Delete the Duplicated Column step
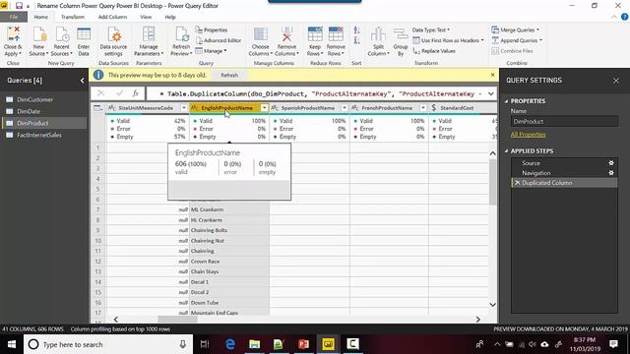Image resolution: width=630 pixels, height=354 pixels. [517, 183]
